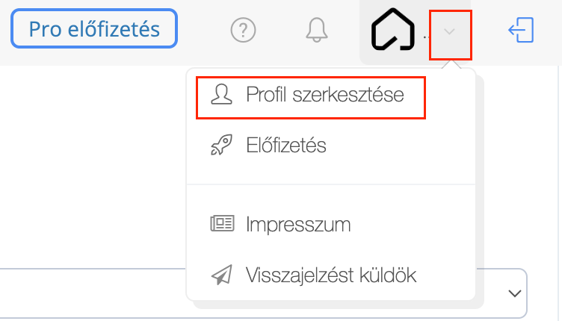Collapse the account menu chevron
This screenshot has width=562, height=321.
(449, 32)
